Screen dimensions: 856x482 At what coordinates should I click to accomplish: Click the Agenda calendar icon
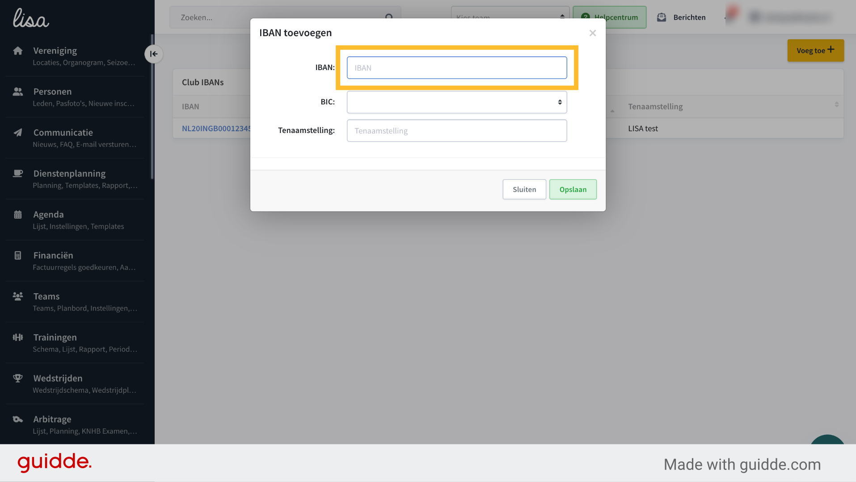[18, 215]
